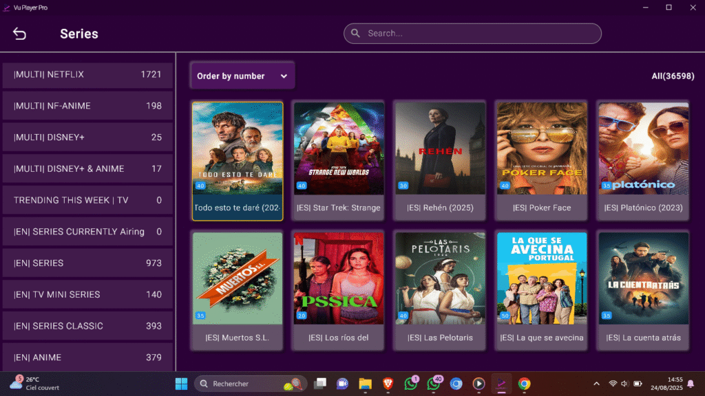This screenshot has height=396, width=705.
Task: Click the |ES| Poker Face title text
Action: pyautogui.click(x=542, y=208)
